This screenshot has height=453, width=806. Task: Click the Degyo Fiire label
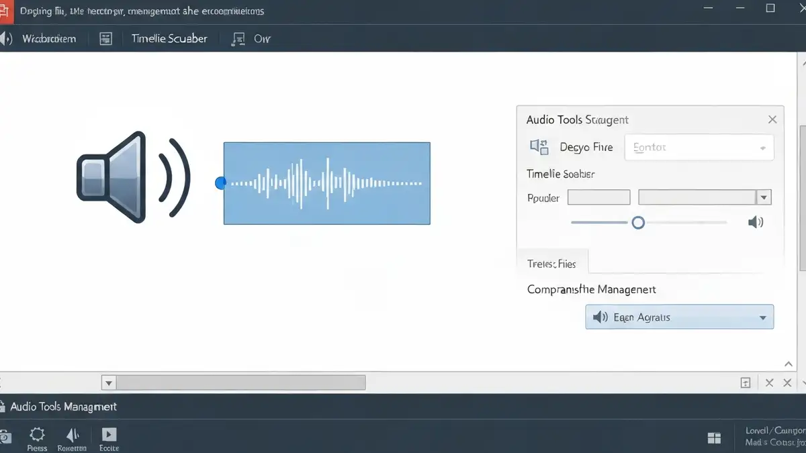point(586,147)
